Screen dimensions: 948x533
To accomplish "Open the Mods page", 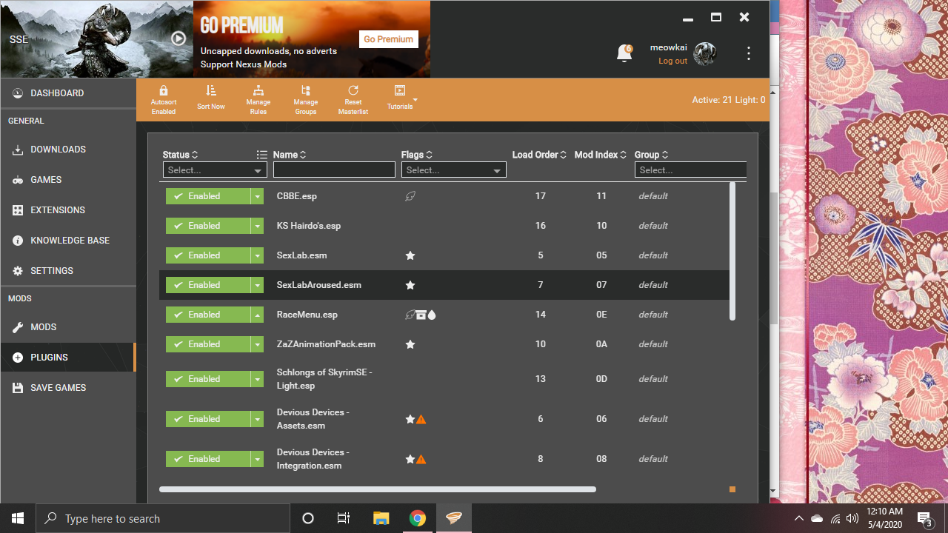I will click(x=68, y=327).
